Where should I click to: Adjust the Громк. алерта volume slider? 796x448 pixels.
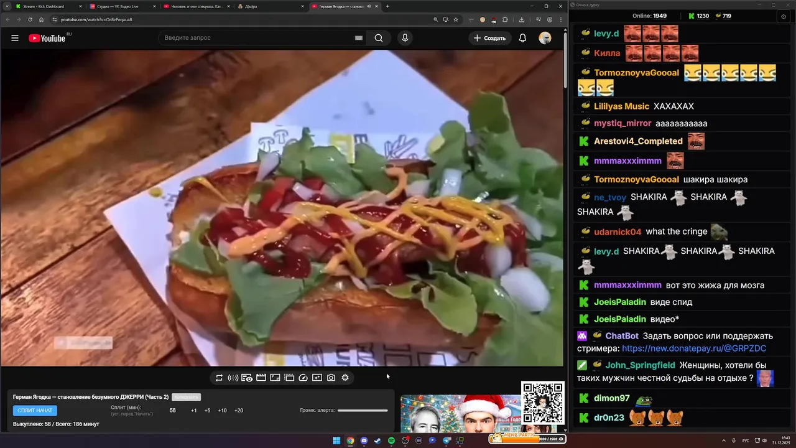[363, 411]
